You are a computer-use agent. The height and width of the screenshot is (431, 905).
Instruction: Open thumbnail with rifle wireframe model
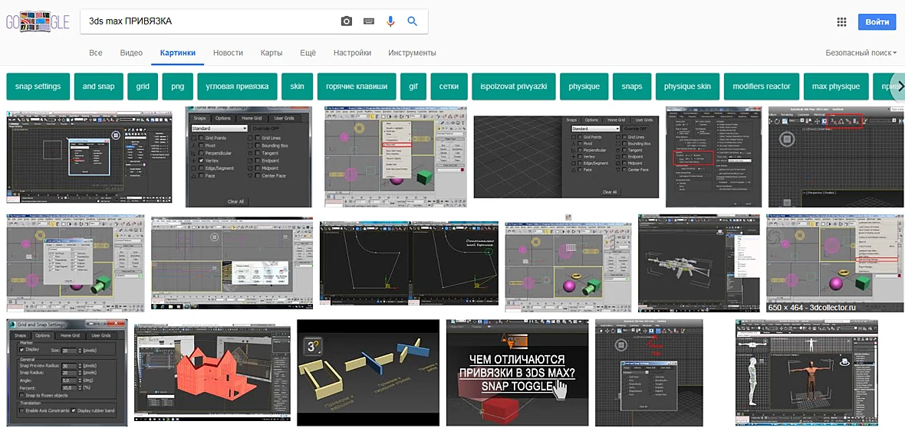click(x=699, y=263)
